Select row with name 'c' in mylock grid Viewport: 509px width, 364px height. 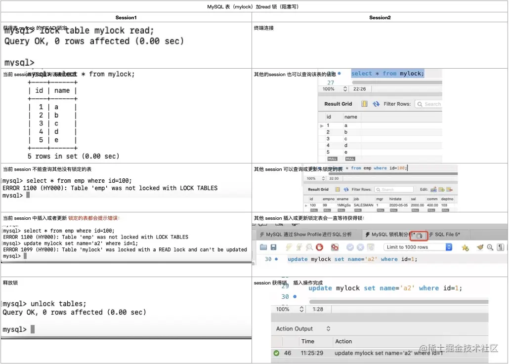tap(380, 138)
